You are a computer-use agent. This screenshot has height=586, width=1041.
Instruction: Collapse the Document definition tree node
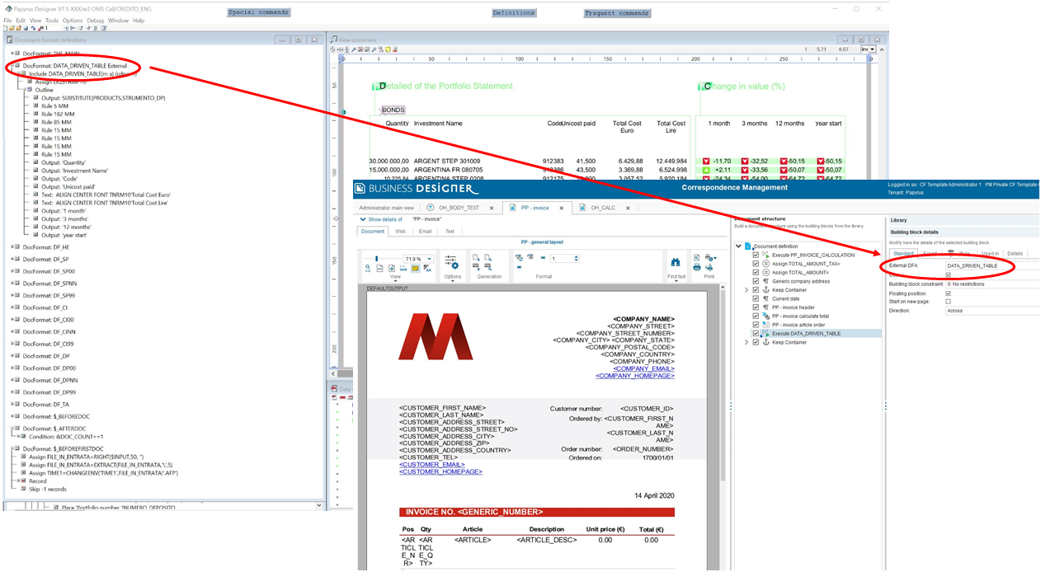pos(739,246)
